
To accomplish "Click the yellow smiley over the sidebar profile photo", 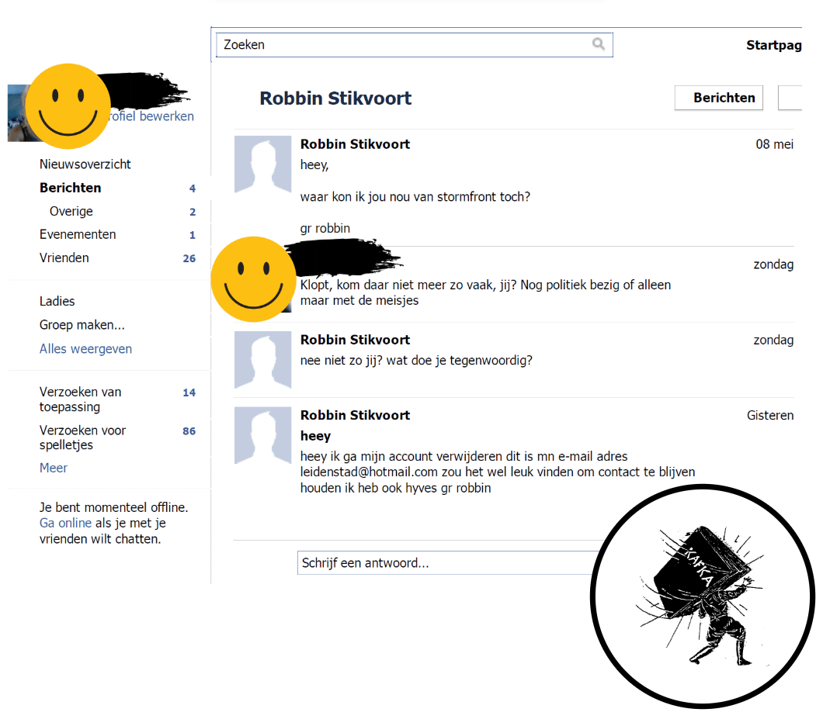I will [x=68, y=106].
